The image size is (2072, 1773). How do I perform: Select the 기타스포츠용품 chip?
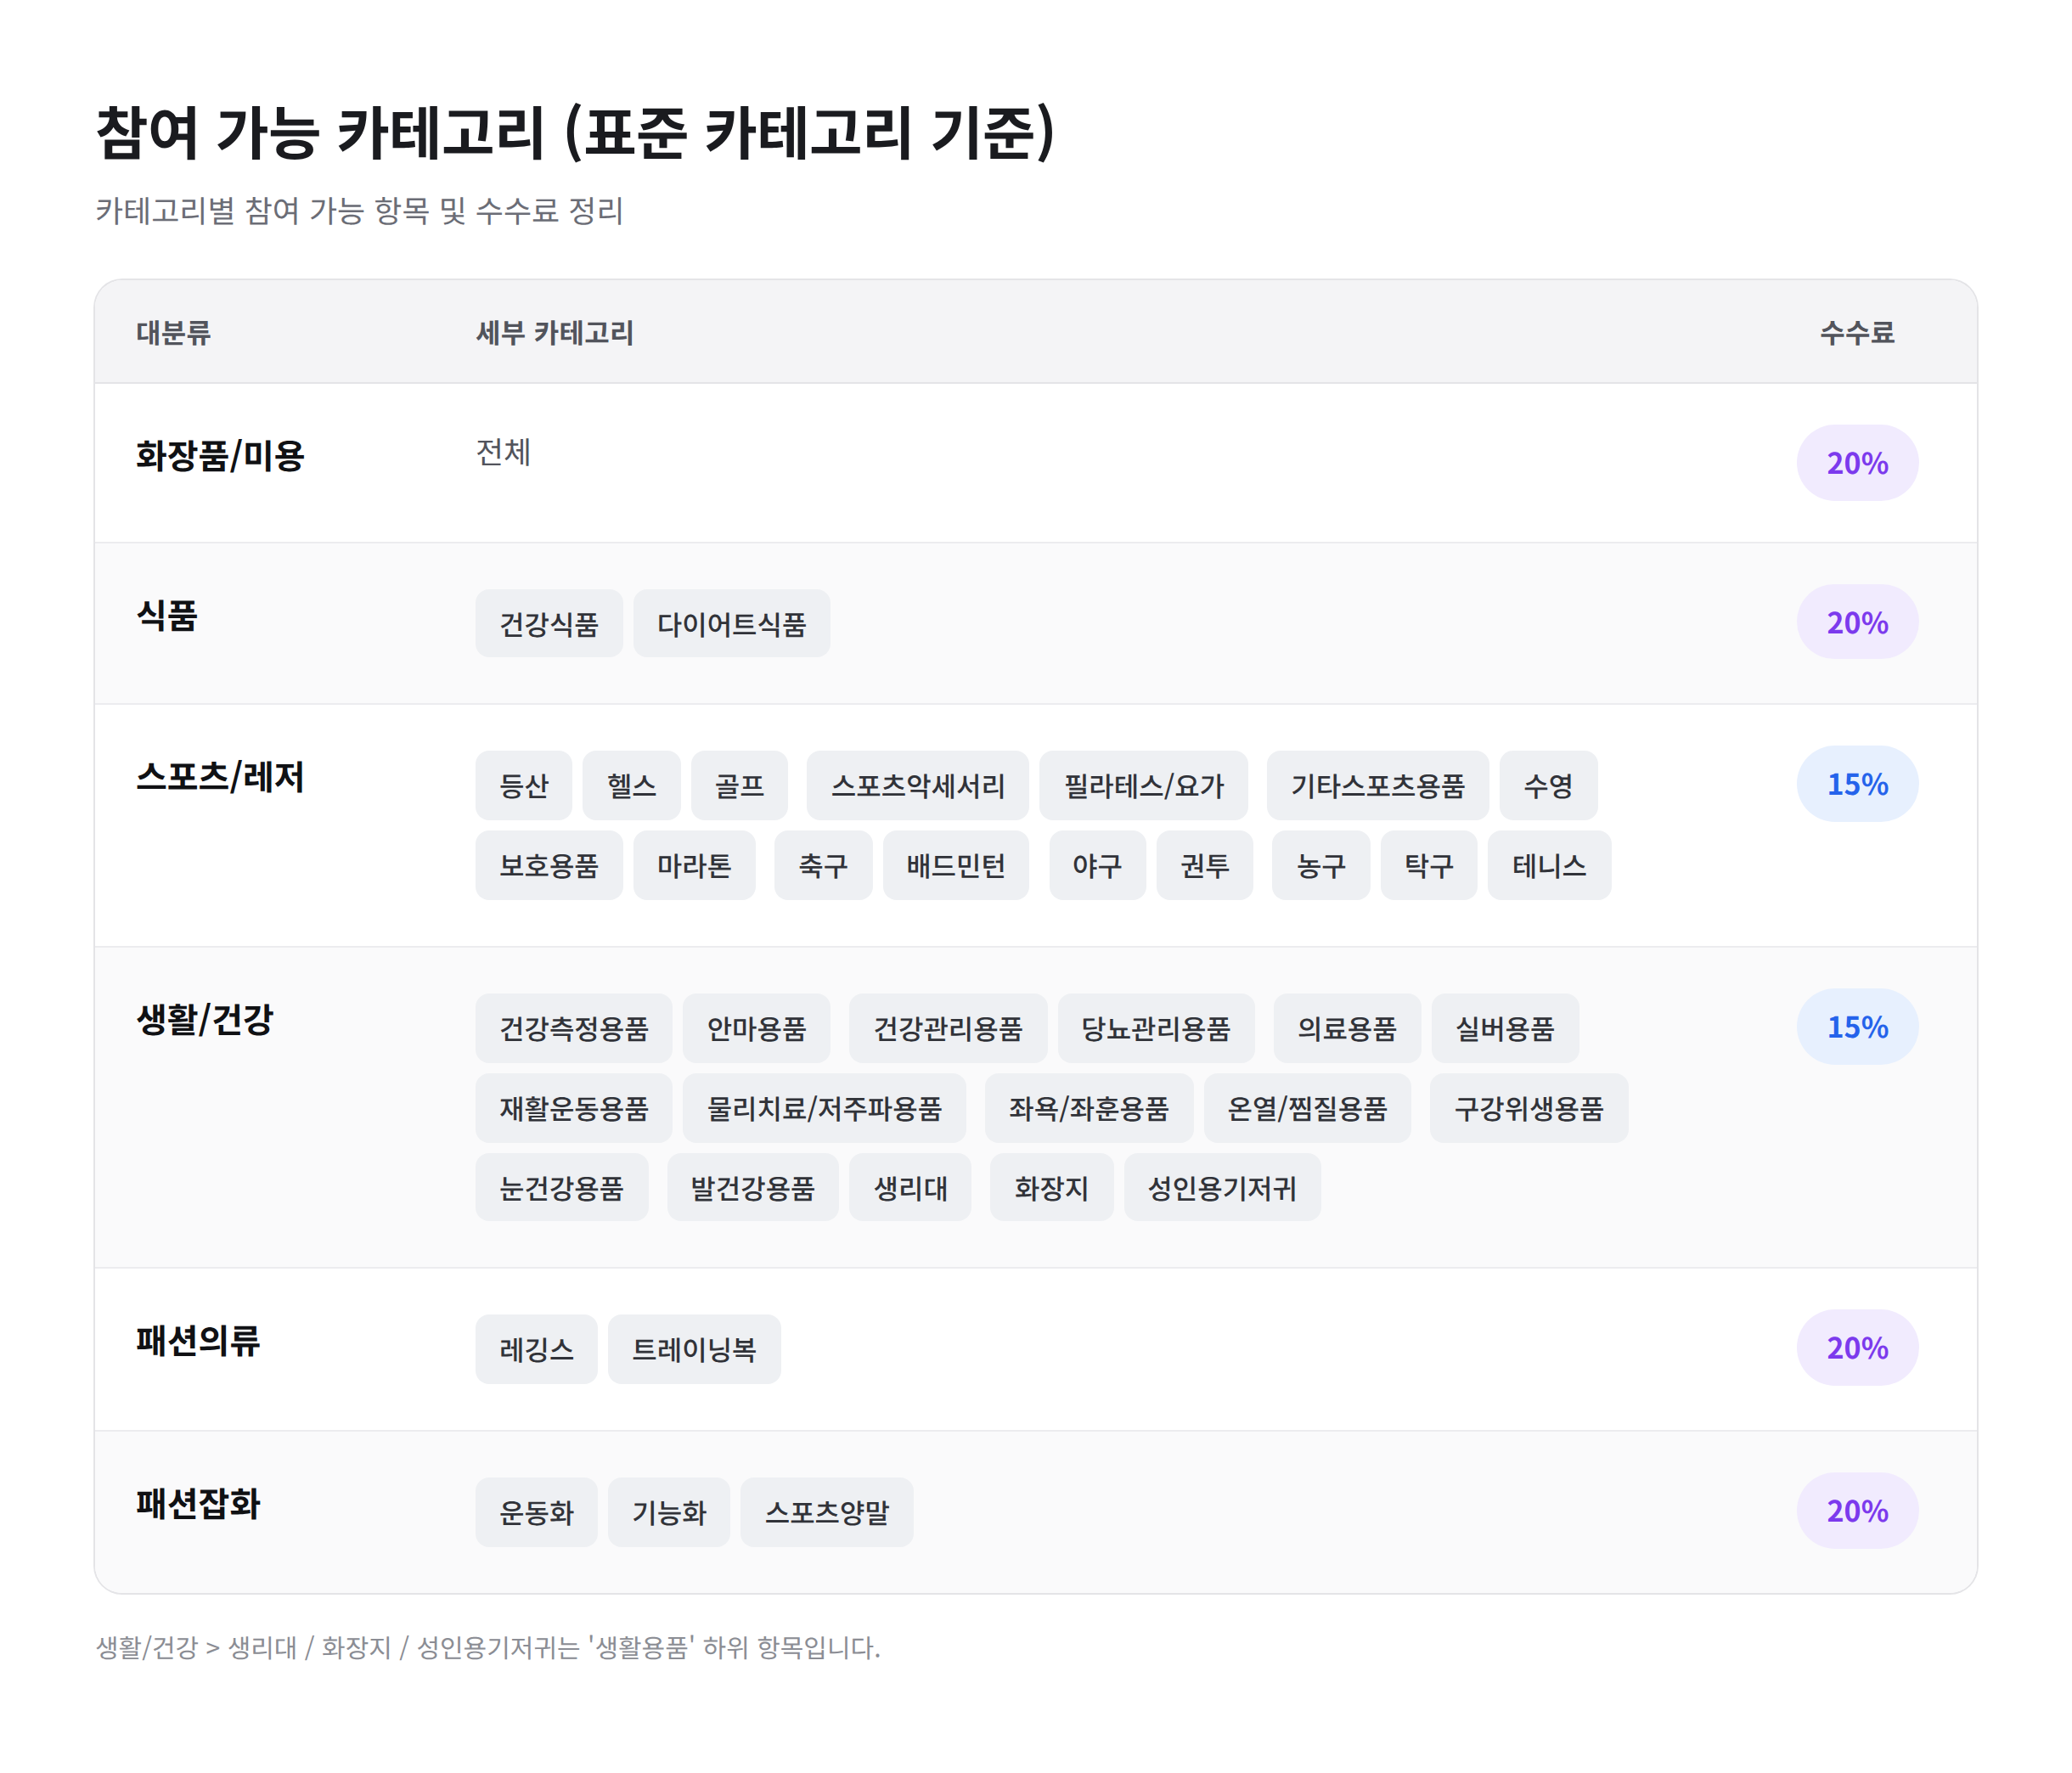click(x=1377, y=786)
